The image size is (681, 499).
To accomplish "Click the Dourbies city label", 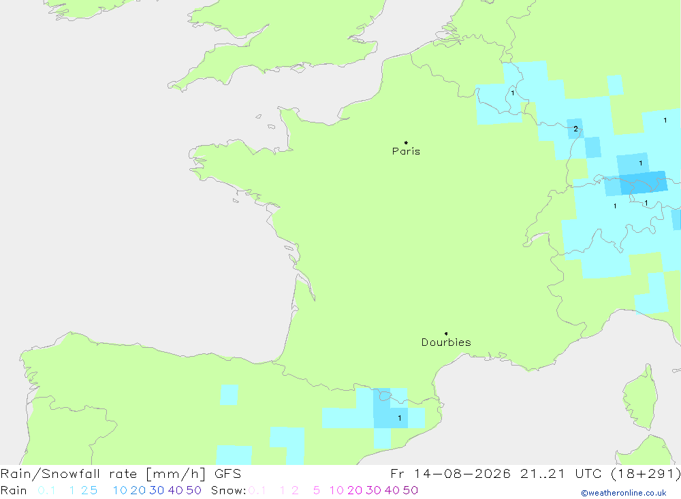I will (446, 342).
